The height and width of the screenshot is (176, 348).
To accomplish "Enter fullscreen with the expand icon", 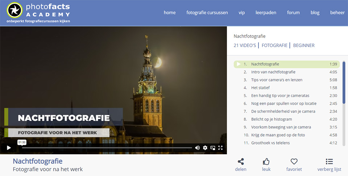I will [220, 148].
